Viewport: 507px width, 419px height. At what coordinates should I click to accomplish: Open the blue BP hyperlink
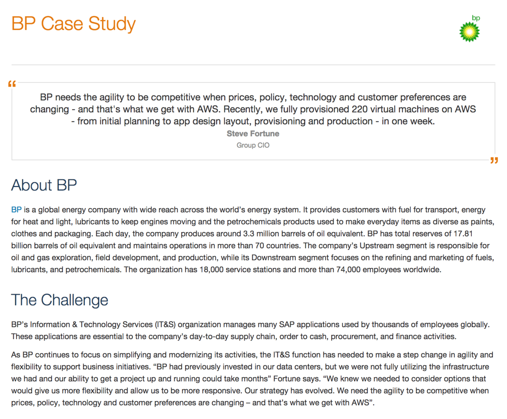click(16, 210)
